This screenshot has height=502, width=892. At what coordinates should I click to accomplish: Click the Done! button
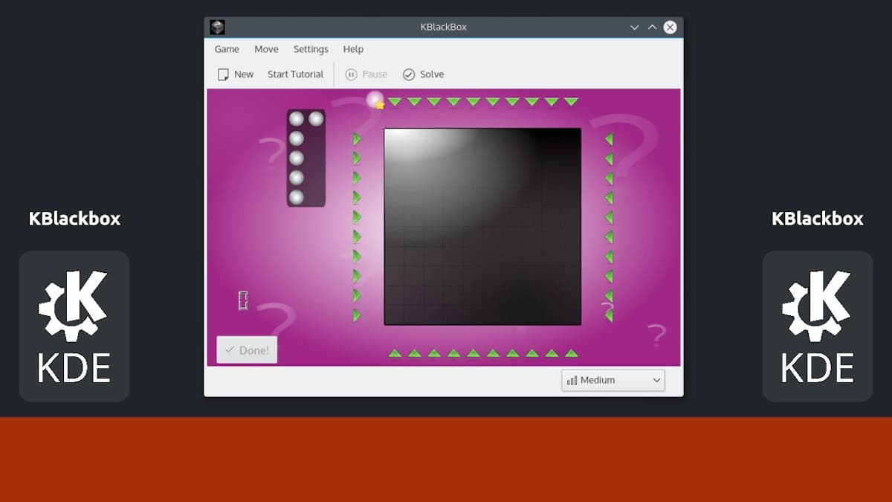tap(247, 350)
